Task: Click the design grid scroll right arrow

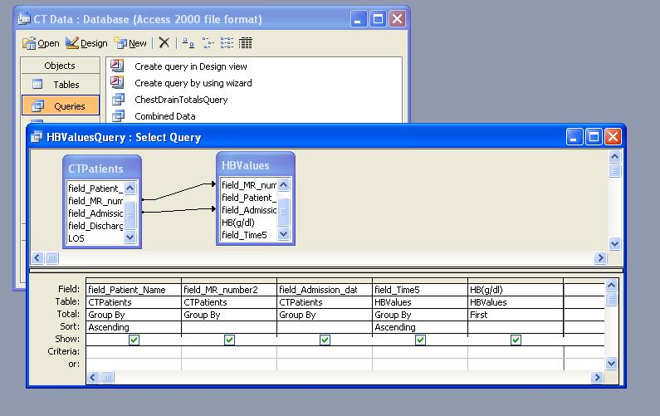Action: pos(597,377)
